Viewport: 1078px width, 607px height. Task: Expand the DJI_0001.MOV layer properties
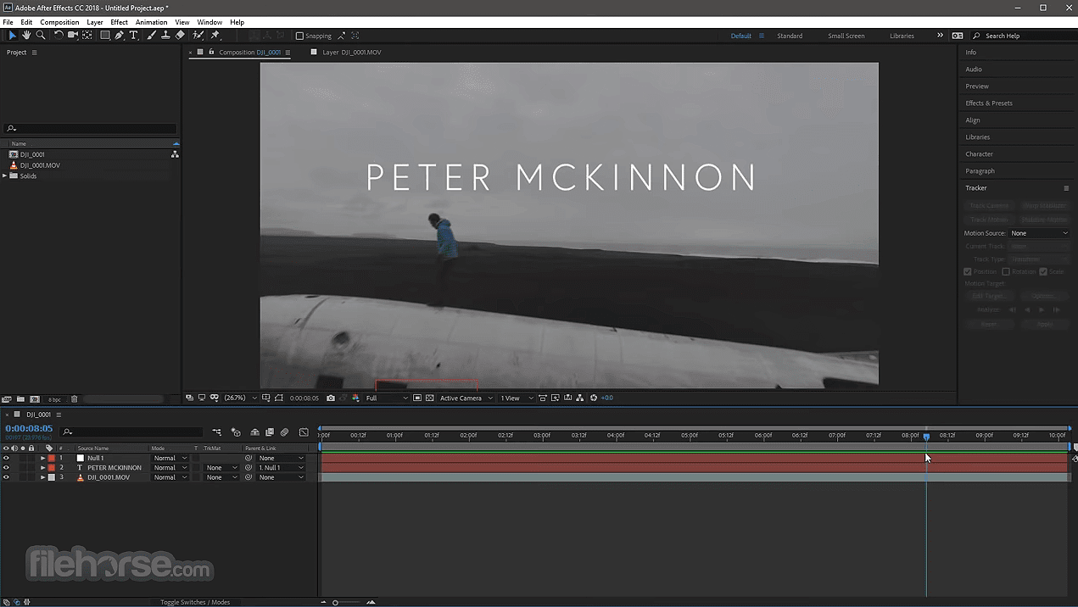click(x=42, y=477)
